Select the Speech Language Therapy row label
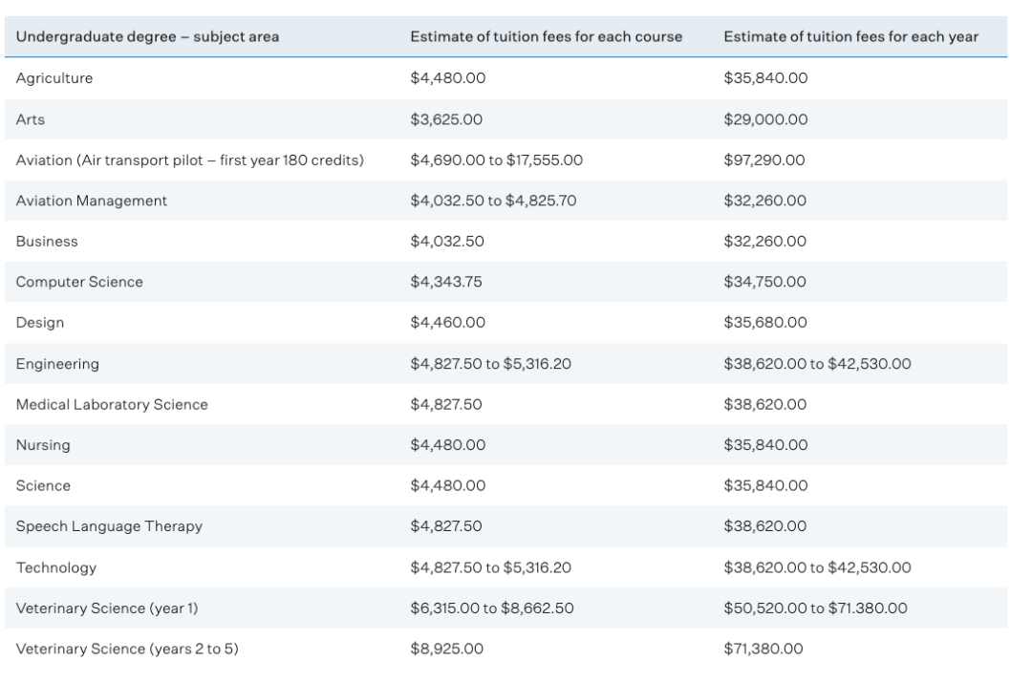Viewport: 1032px width, 683px height. click(109, 526)
